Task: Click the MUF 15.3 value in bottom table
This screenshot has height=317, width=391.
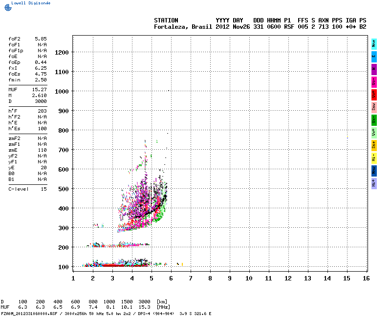Action: (x=144, y=307)
